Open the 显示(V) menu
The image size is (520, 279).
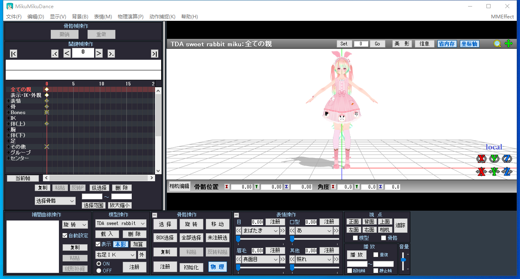coord(58,17)
